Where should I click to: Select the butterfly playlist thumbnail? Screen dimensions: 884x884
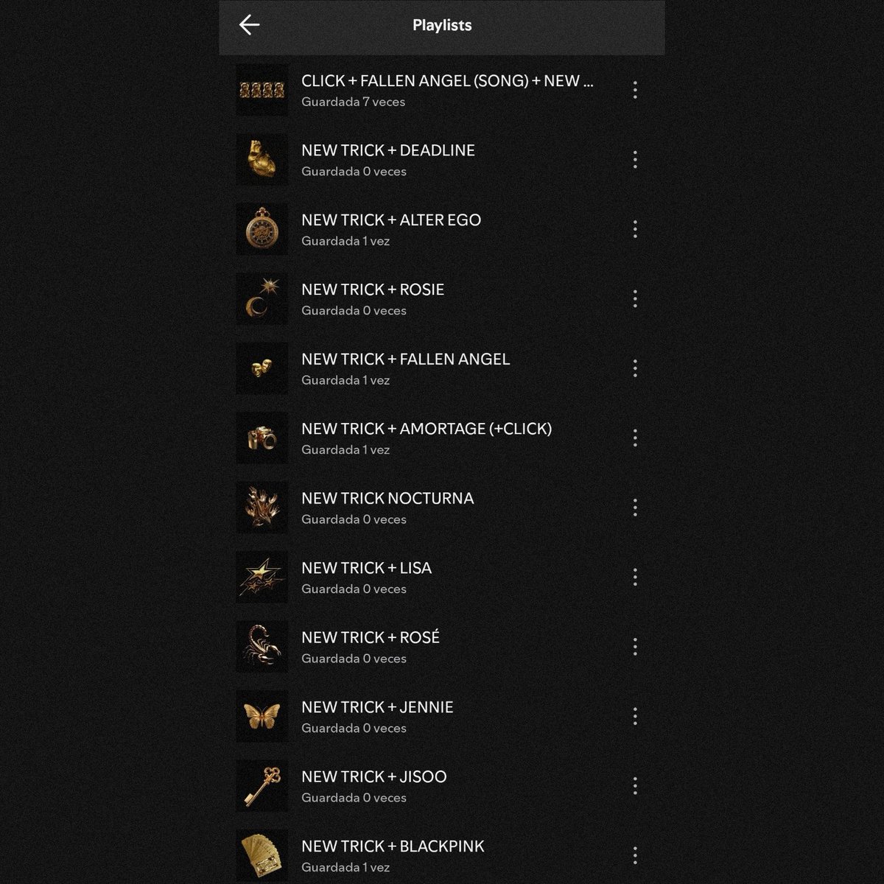click(x=262, y=716)
